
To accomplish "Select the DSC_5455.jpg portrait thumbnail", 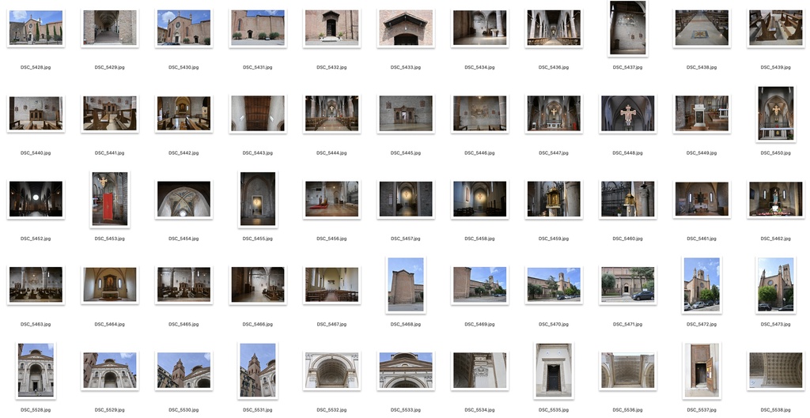I will 258,199.
